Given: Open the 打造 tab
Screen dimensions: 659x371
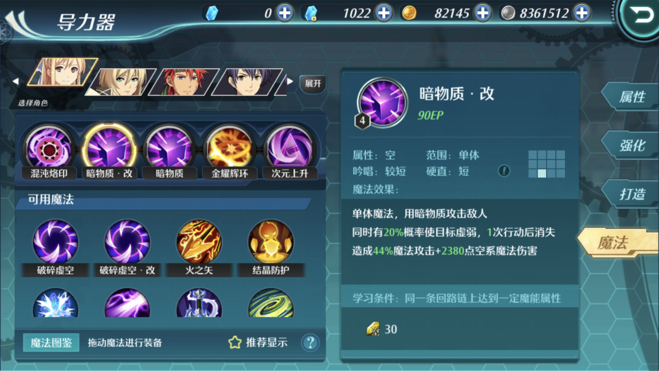Looking at the screenshot, I should 631,194.
